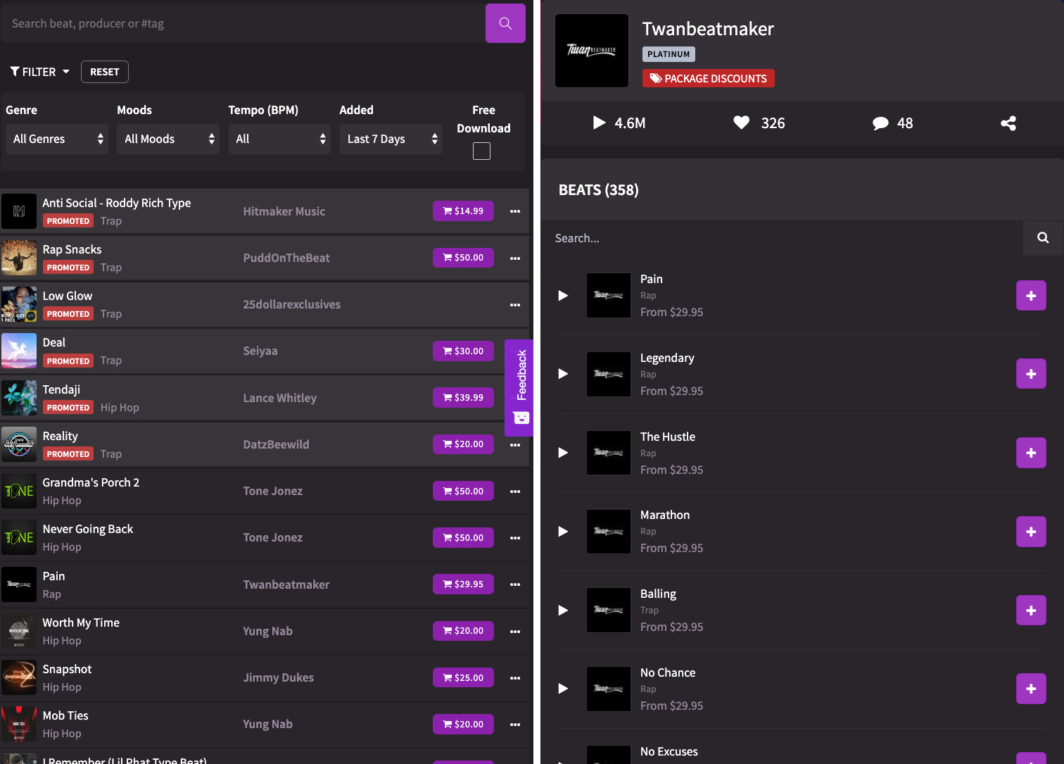Viewport: 1064px width, 764px height.
Task: Focus the beat search input field
Action: click(x=243, y=23)
